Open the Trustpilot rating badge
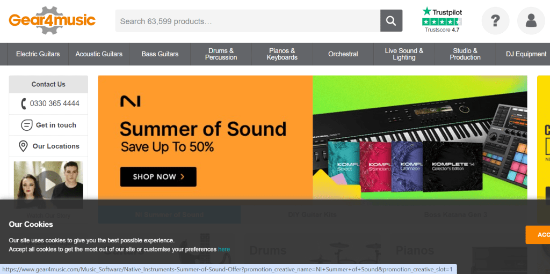This screenshot has height=274, width=550. pos(442,20)
